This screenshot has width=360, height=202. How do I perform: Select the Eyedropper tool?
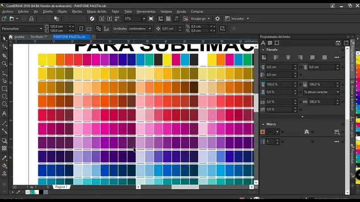[x=4, y=158]
